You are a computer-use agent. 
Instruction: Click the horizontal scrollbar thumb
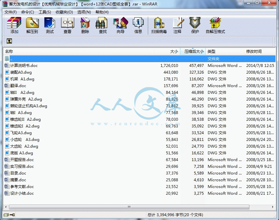click(129, 207)
